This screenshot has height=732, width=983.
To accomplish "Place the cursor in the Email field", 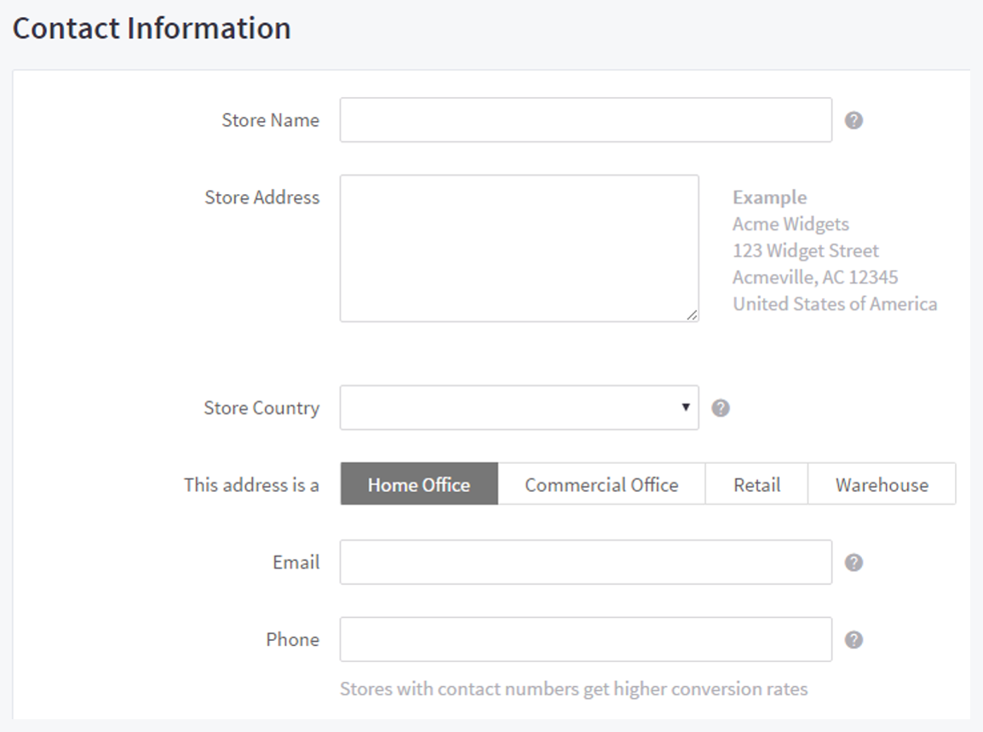I will [x=585, y=562].
